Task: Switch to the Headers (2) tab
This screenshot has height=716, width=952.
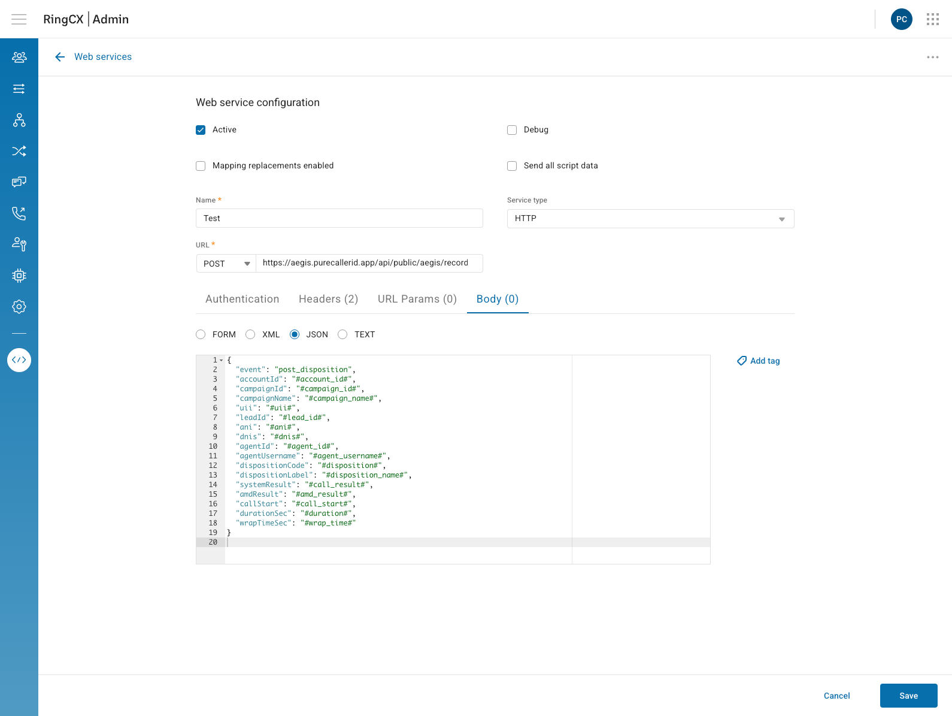Action: [329, 299]
